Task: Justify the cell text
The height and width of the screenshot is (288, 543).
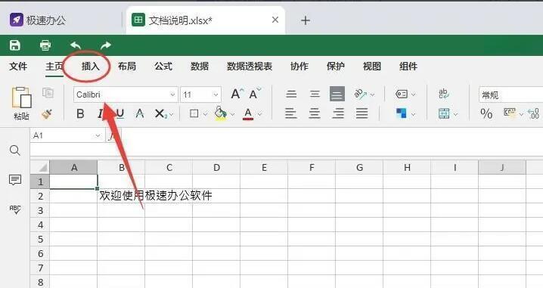Action: coord(361,113)
